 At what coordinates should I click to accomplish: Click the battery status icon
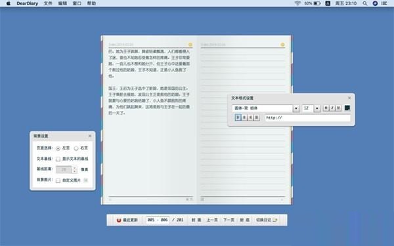(x=317, y=3)
